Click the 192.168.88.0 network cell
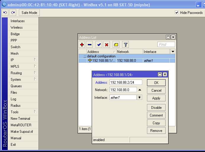The width and height of the screenshot is (205, 152). point(130,61)
